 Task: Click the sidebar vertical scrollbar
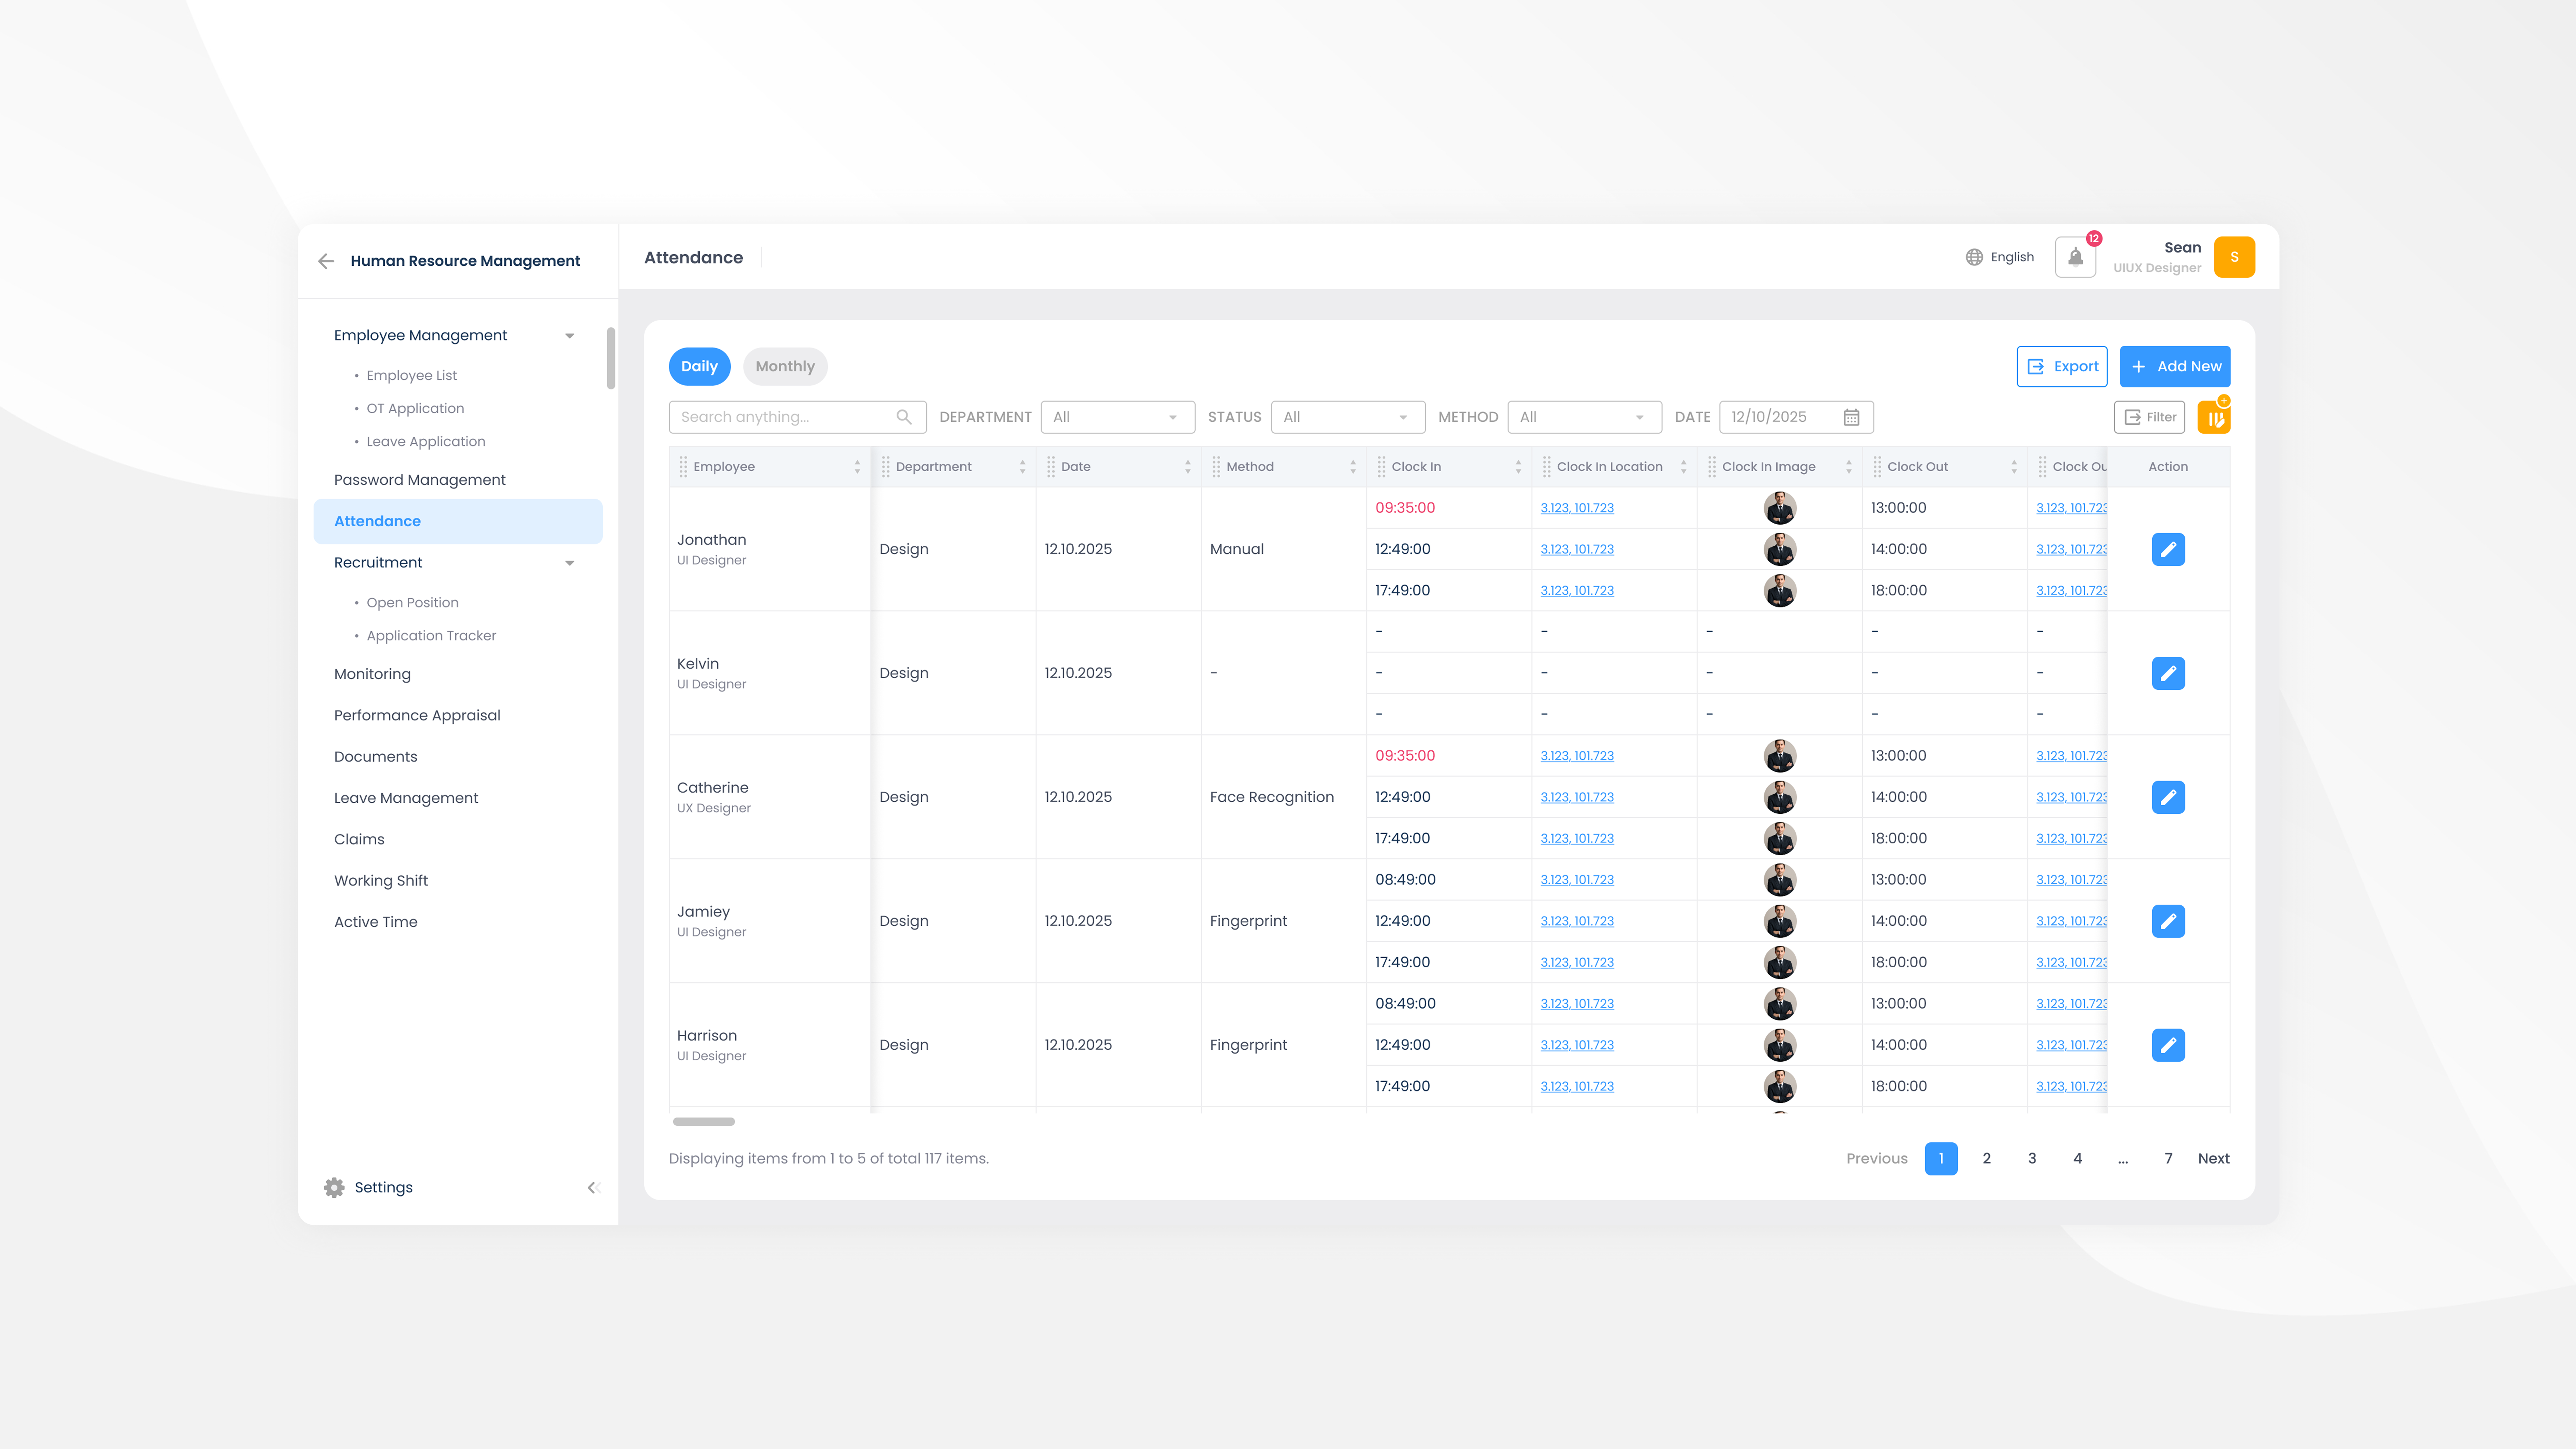[611, 358]
